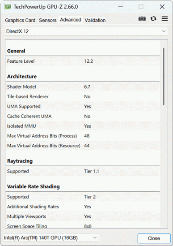Screen dimensions: 173x246
Task: Open the hamburger menu icon
Action: pyautogui.click(x=165, y=19)
